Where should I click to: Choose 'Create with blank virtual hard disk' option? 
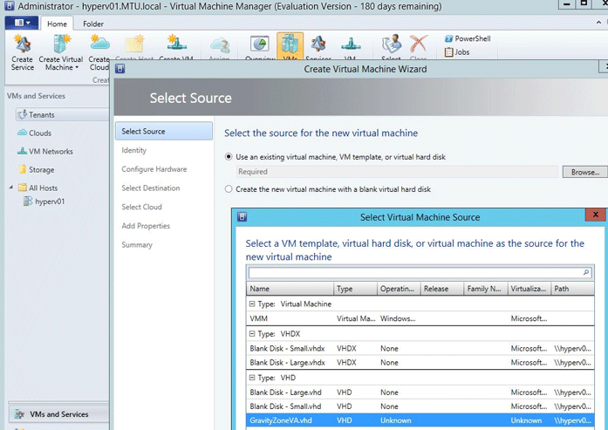[x=229, y=188]
